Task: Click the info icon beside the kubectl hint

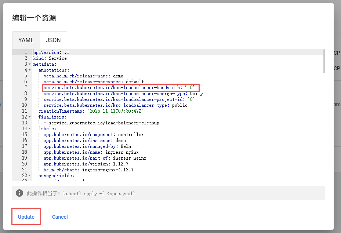Action: tap(19, 193)
